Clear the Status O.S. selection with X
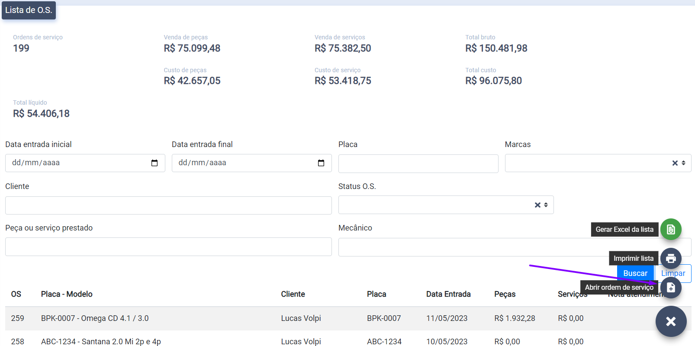The height and width of the screenshot is (346, 695). [x=537, y=205]
